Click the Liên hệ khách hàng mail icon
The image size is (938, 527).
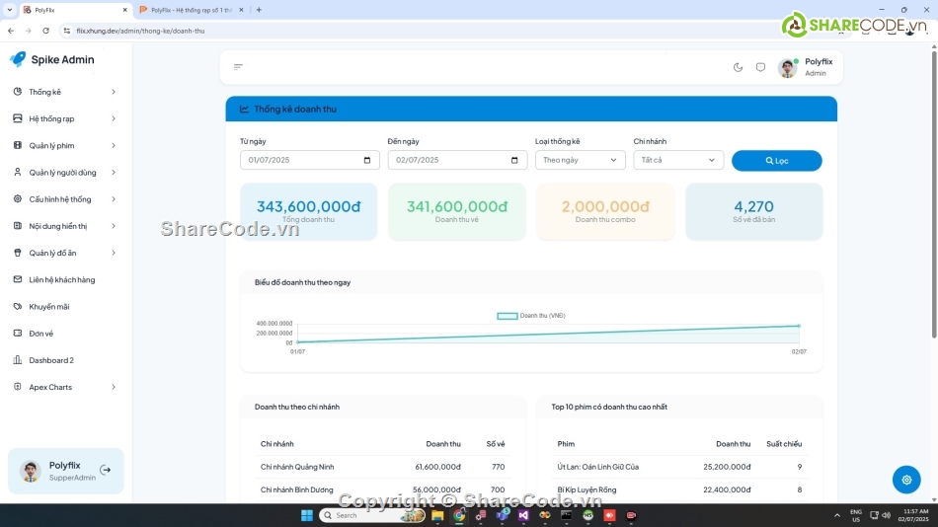18,279
